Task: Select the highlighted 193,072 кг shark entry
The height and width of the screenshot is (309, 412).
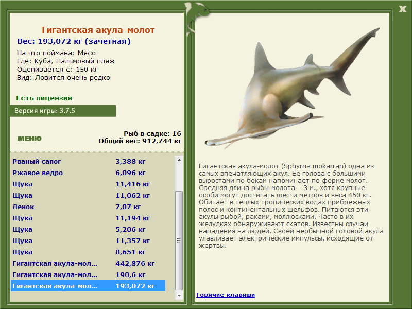Action: coord(88,286)
